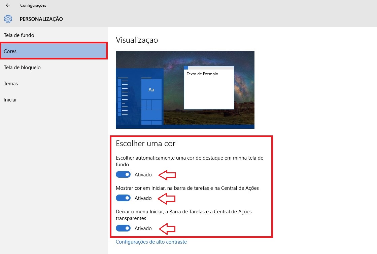Turn off color on Iniciar and taskbar
Screen dimensions: 377x254
click(x=123, y=198)
